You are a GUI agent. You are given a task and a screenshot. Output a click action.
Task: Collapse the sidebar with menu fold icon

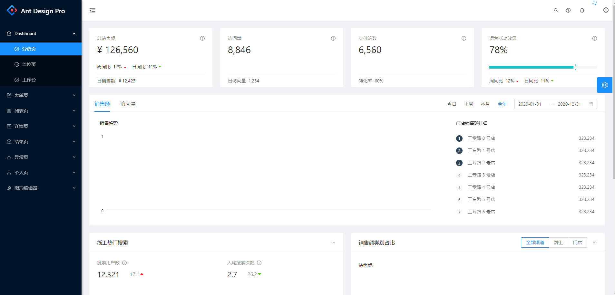[x=93, y=11]
